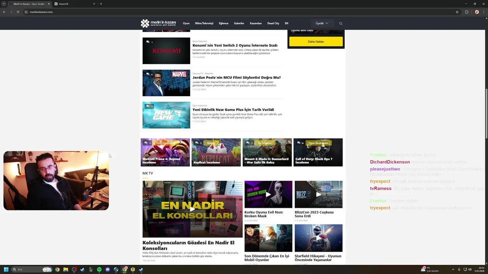This screenshot has height=274, width=488.
Task: Play the Starfield Hikayesi video
Action: (x=318, y=238)
